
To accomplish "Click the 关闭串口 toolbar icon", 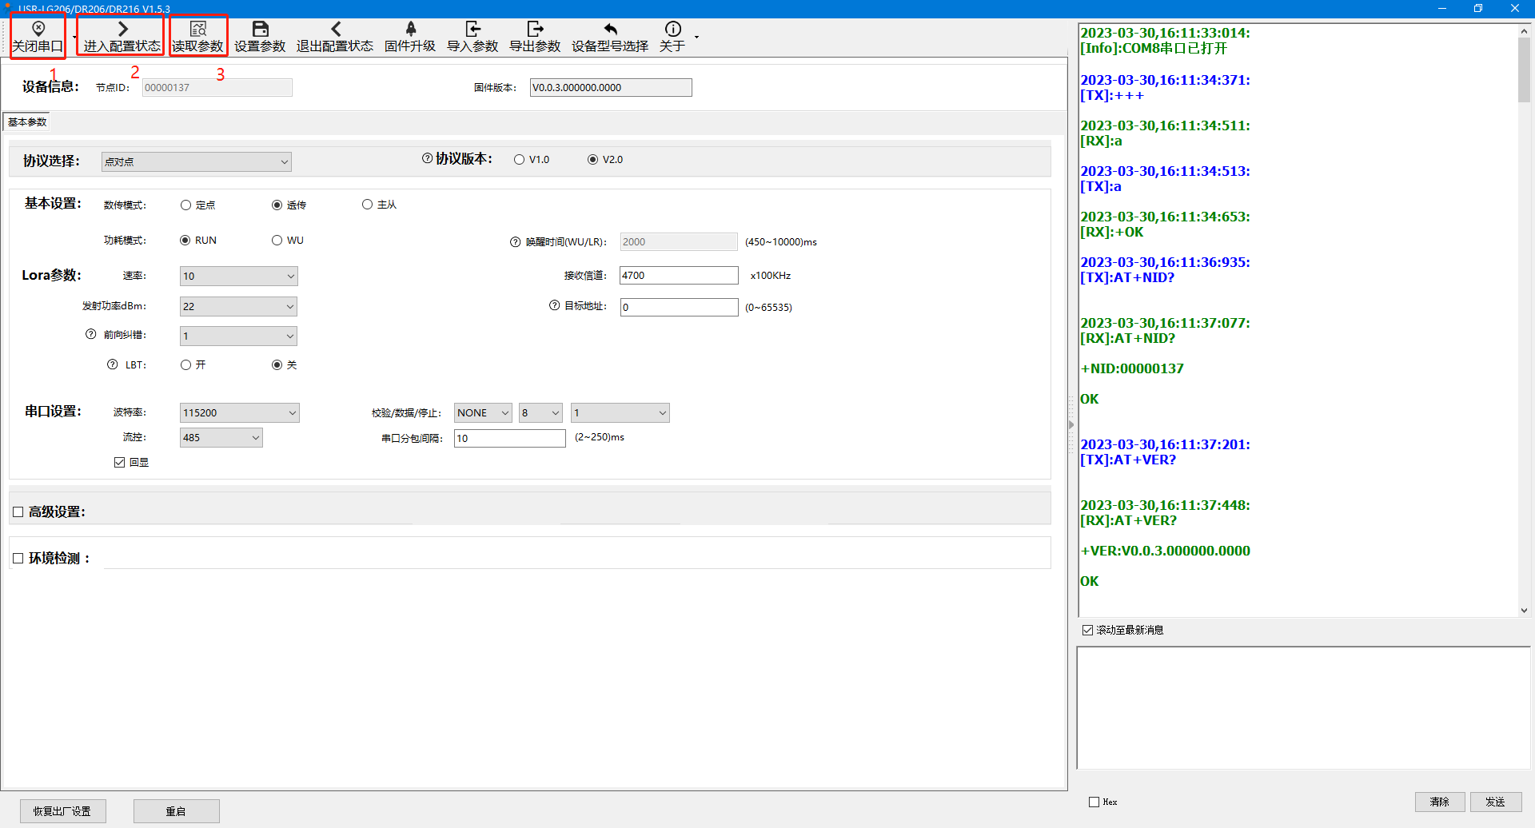I will pyautogui.click(x=38, y=38).
